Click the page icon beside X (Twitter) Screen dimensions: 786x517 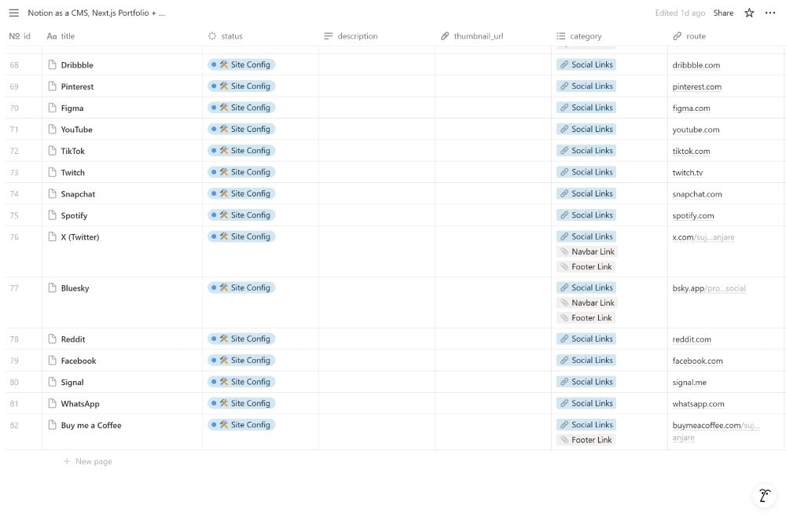pos(52,237)
